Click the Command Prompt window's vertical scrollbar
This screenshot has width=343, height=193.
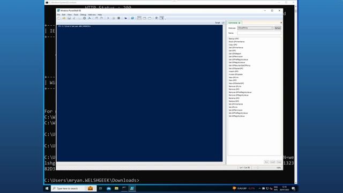(296, 94)
